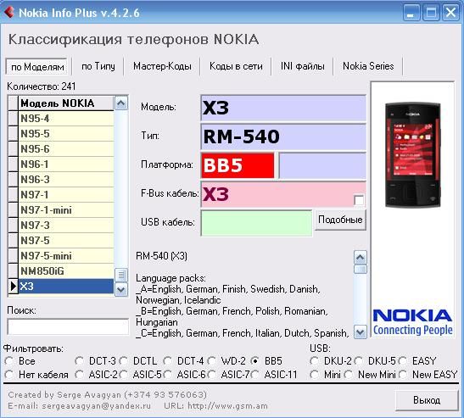
Task: Select the N97-3 model row
Action: [x=66, y=226]
